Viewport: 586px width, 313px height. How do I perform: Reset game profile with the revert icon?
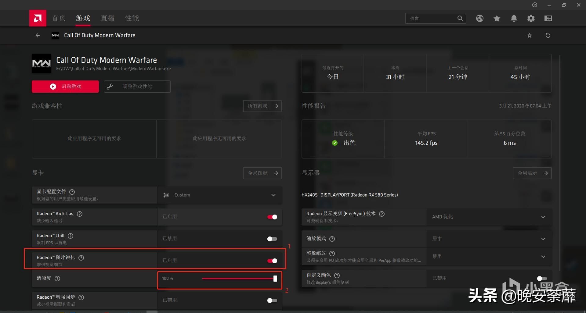pos(548,35)
